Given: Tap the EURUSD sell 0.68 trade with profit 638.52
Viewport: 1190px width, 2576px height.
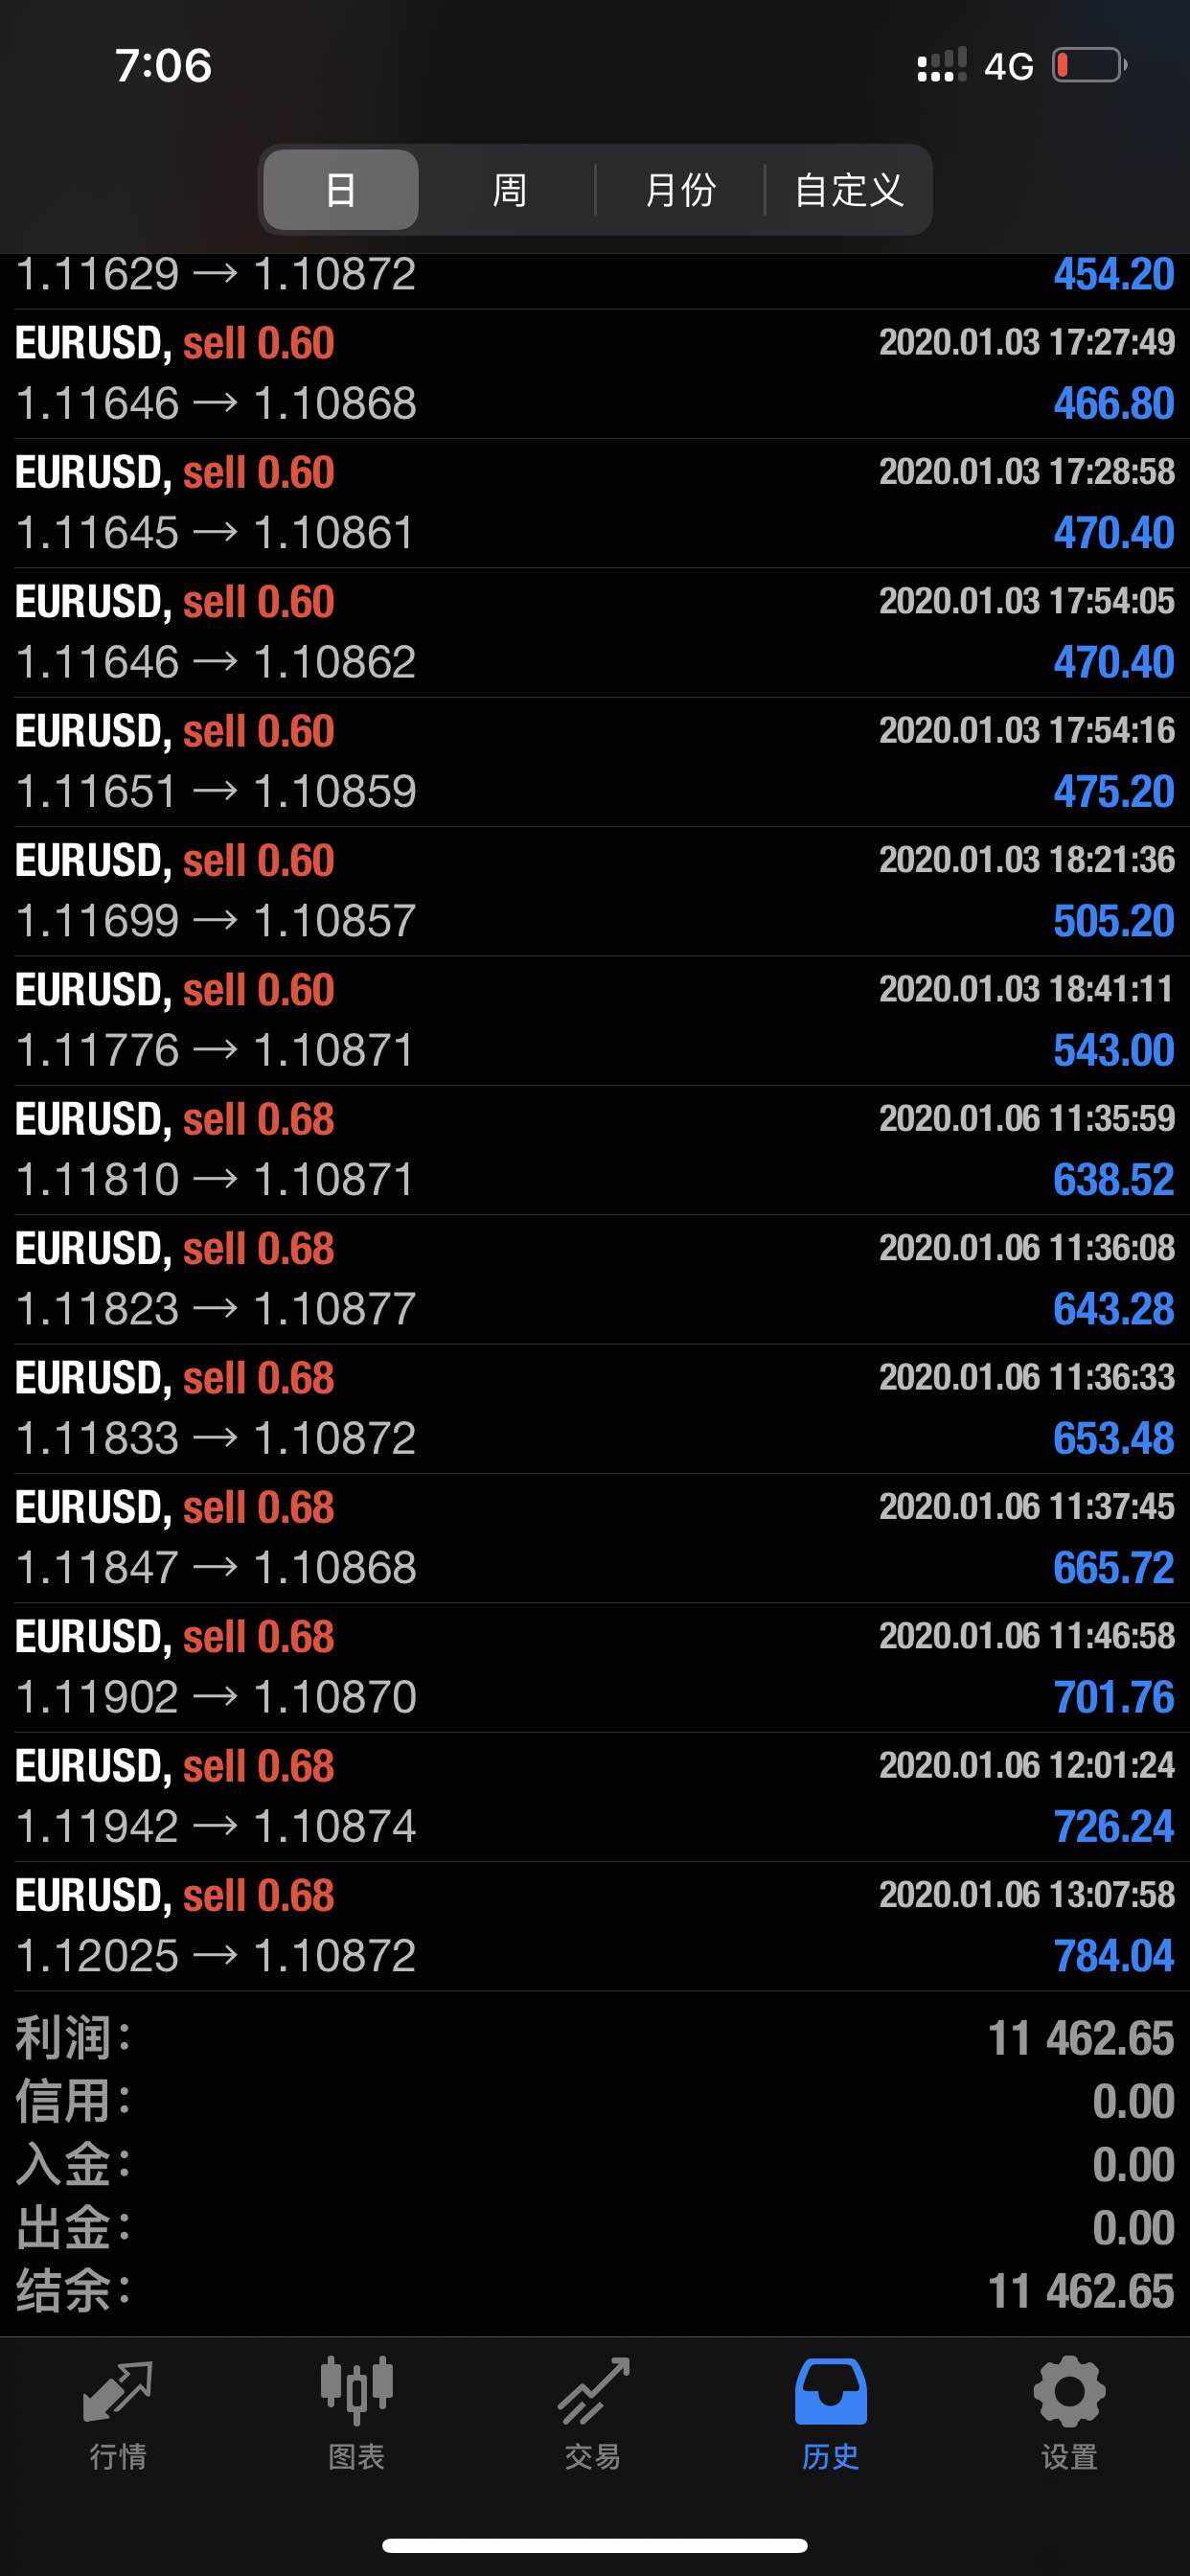Looking at the screenshot, I should 595,1150.
